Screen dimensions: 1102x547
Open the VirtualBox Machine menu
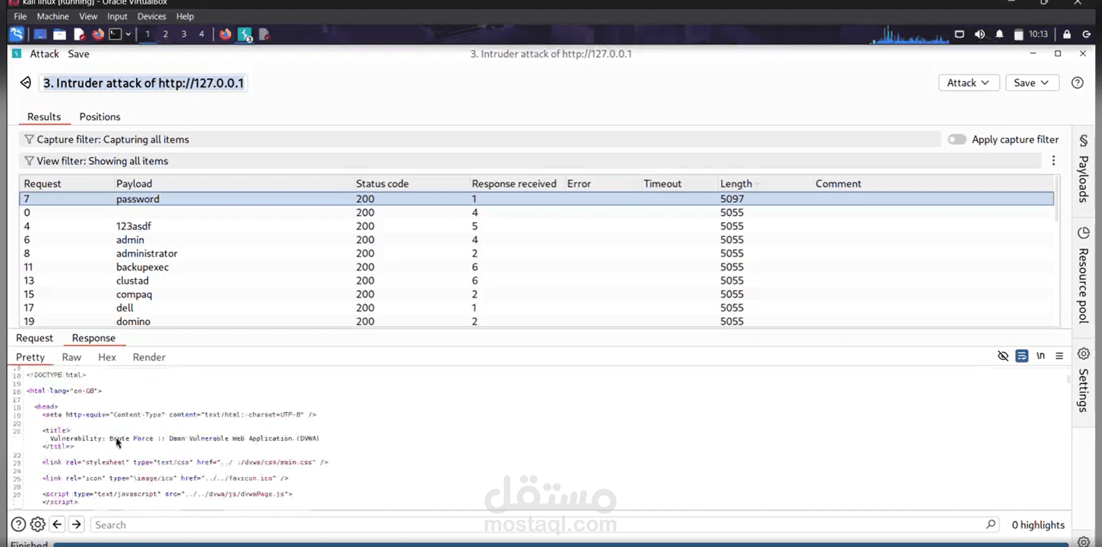click(x=53, y=17)
